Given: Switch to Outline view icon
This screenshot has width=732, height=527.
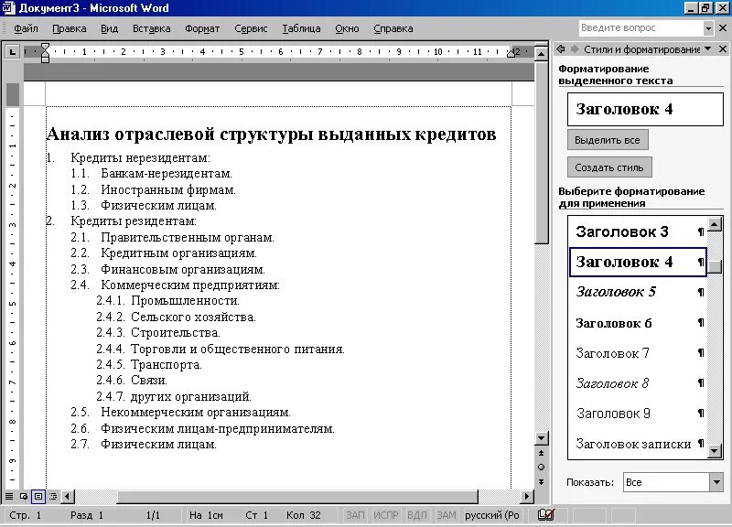Looking at the screenshot, I should click(x=53, y=496).
